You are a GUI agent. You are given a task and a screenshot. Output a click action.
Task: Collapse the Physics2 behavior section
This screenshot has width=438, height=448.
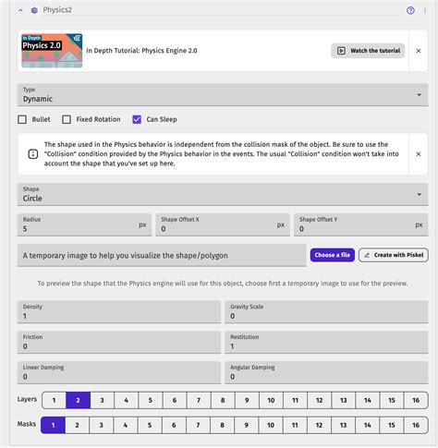tap(20, 10)
